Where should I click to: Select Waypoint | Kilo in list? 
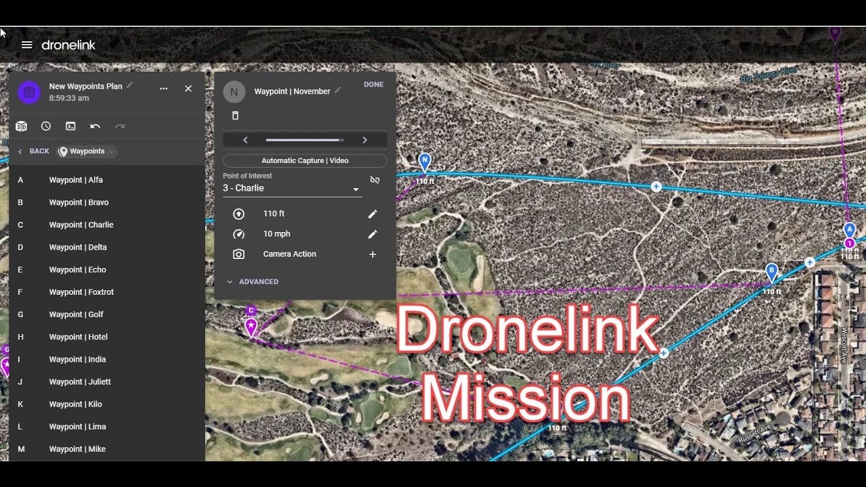coord(107,404)
